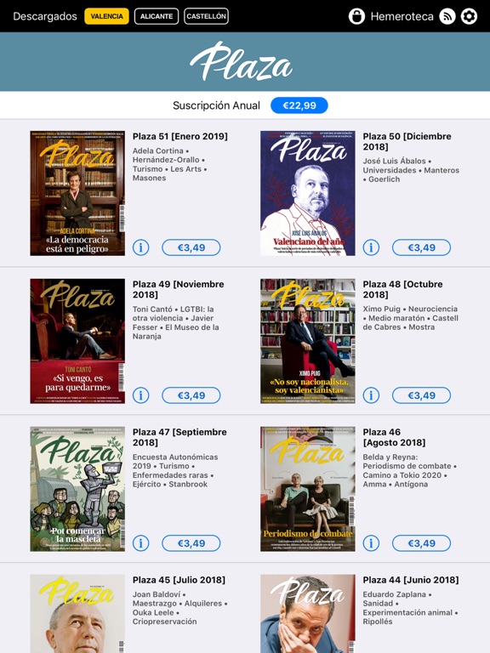Image resolution: width=490 pixels, height=653 pixels.
Task: Open the Adela Cortina cover thumbnail
Action: point(77,193)
